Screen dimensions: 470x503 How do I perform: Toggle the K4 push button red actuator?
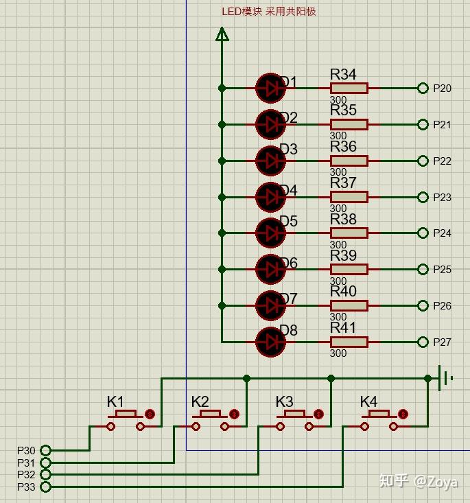click(403, 414)
